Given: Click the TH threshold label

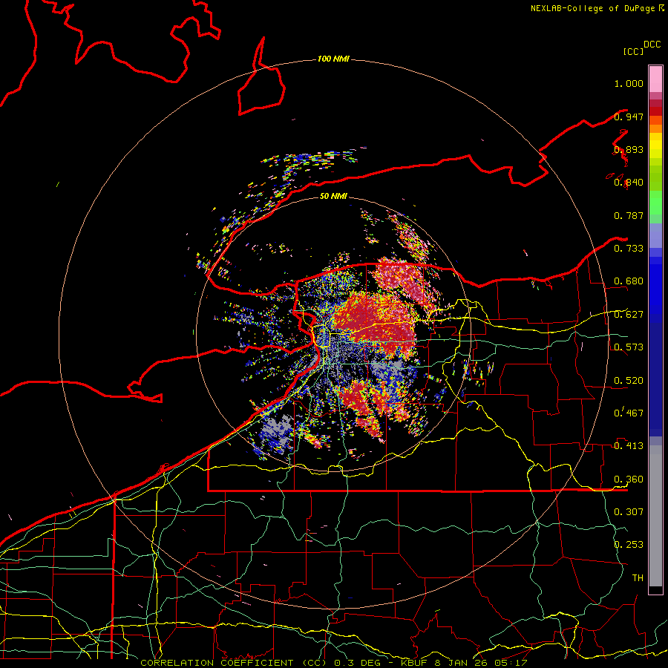Looking at the screenshot, I should point(638,578).
